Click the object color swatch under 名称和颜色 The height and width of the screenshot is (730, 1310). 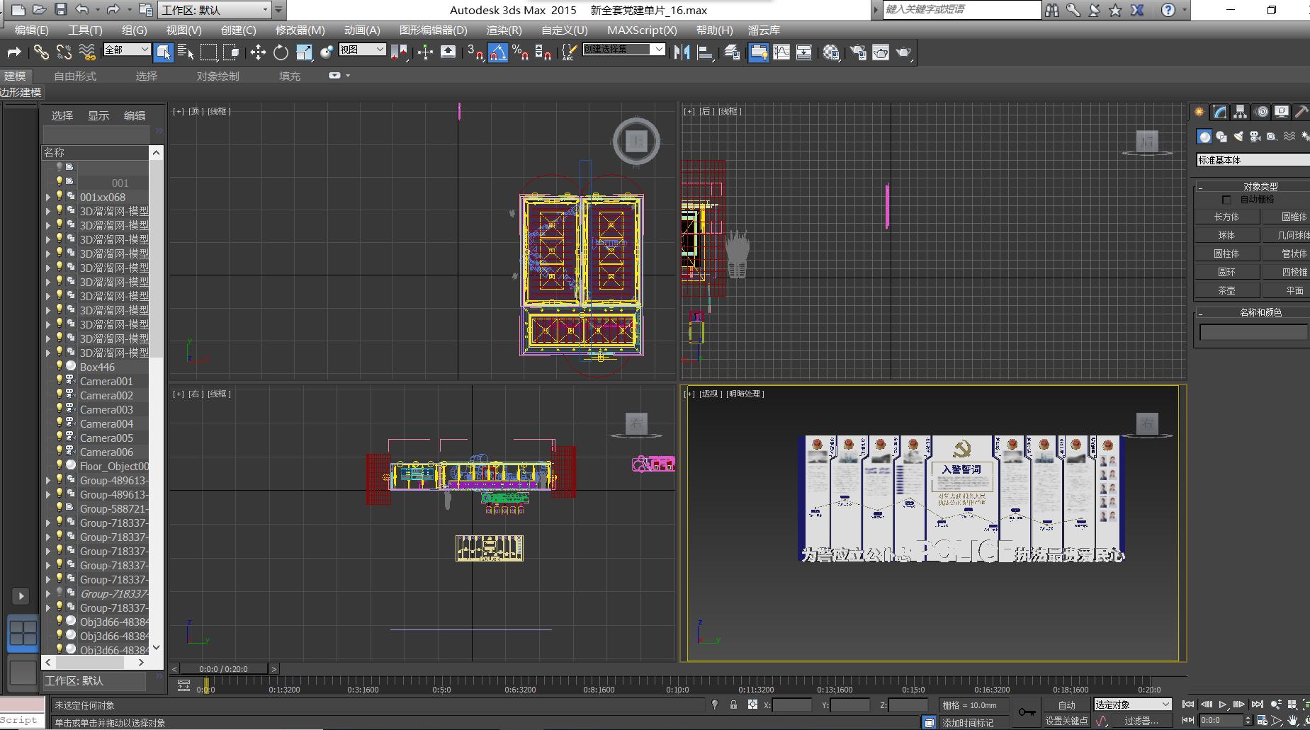click(1253, 332)
